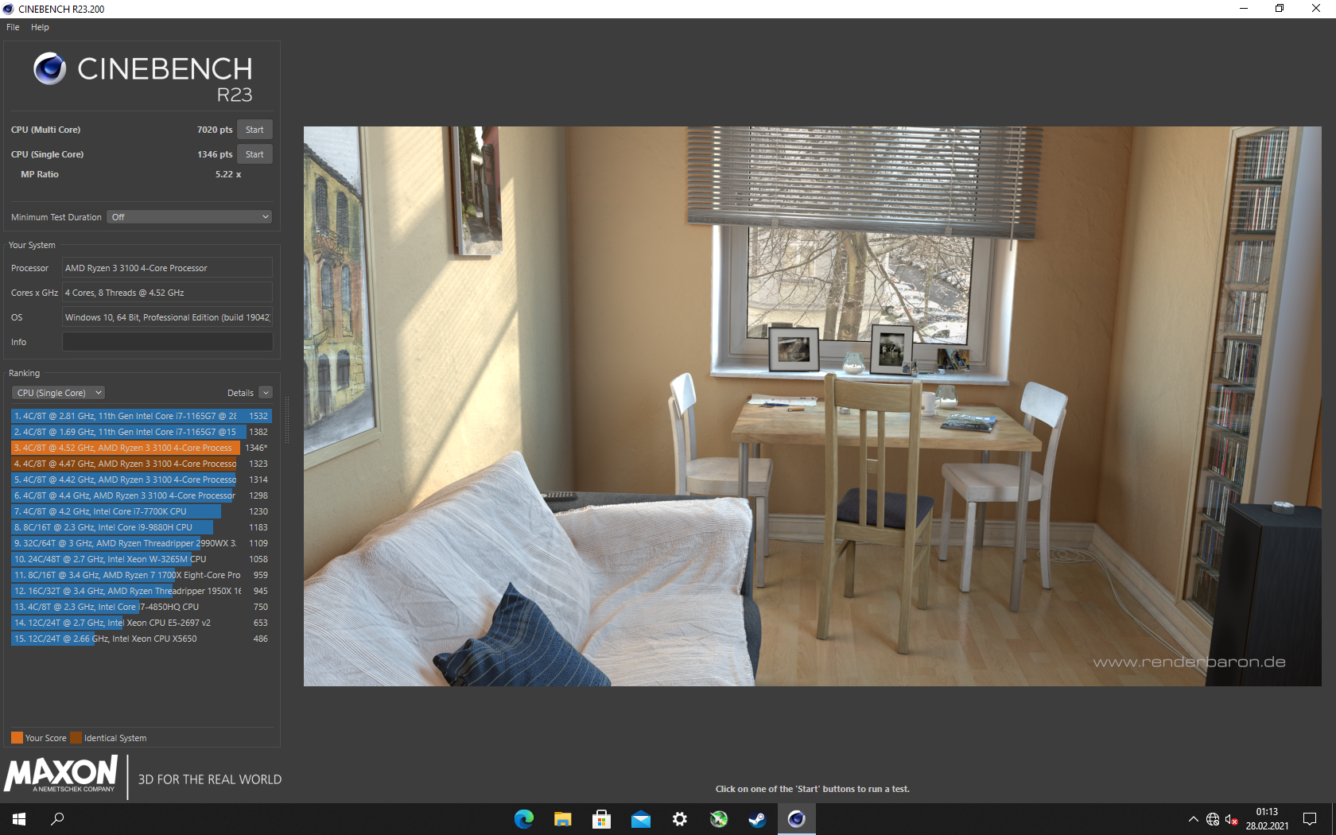
Task: Click the orange Your Score legend swatch
Action: (x=17, y=738)
